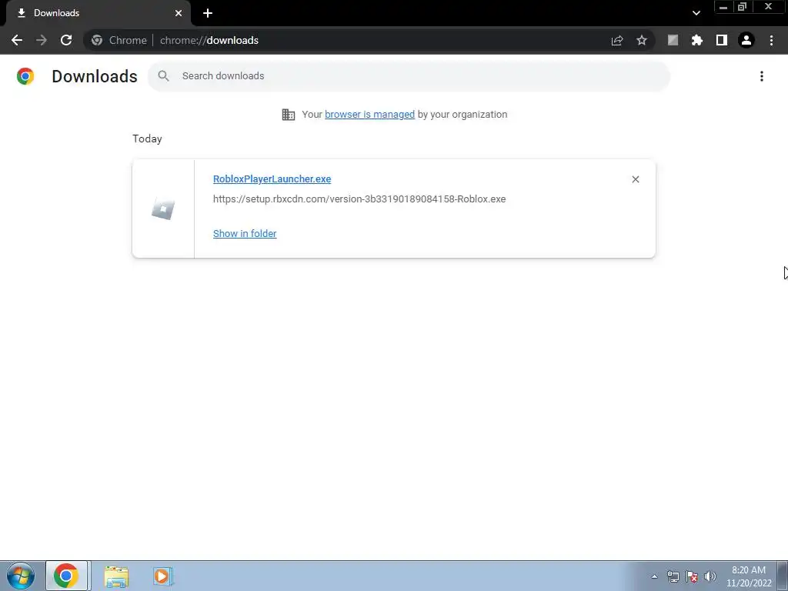
Task: Click the Show desktop strip on the taskbar
Action: pyautogui.click(x=782, y=576)
